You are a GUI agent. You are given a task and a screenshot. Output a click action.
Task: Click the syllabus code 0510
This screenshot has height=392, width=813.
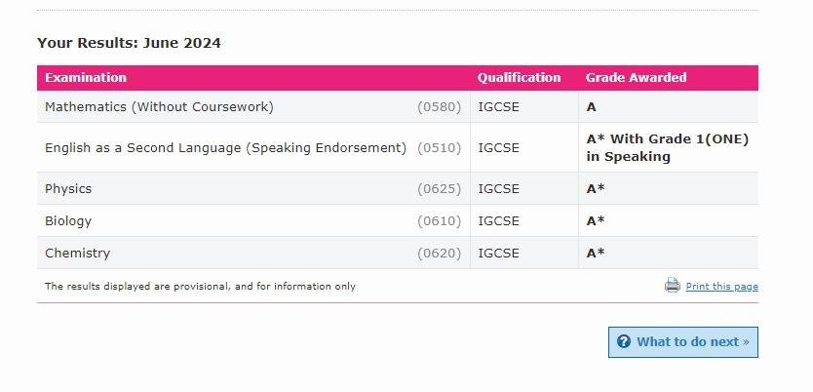click(440, 148)
